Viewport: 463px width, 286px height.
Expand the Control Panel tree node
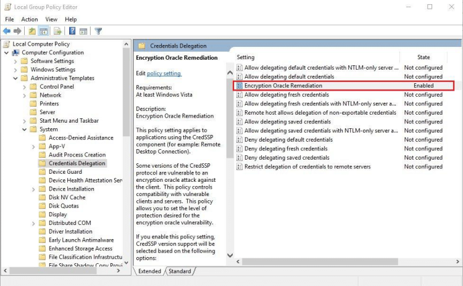(x=25, y=87)
